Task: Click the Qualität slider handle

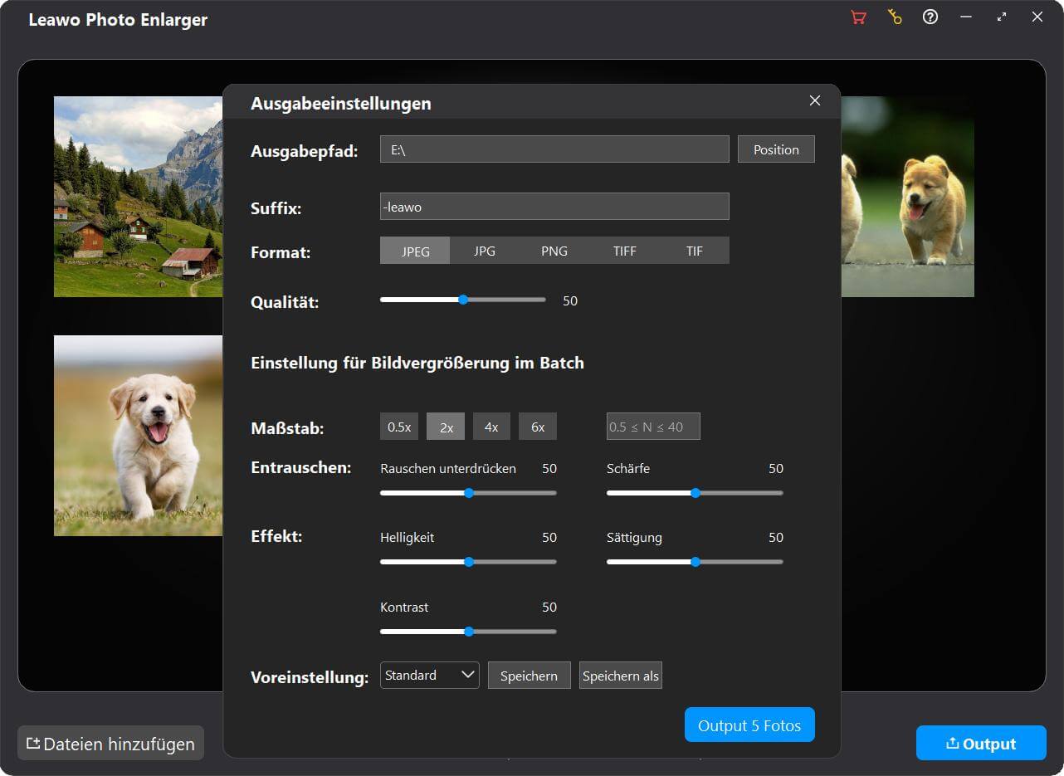Action: pyautogui.click(x=463, y=300)
